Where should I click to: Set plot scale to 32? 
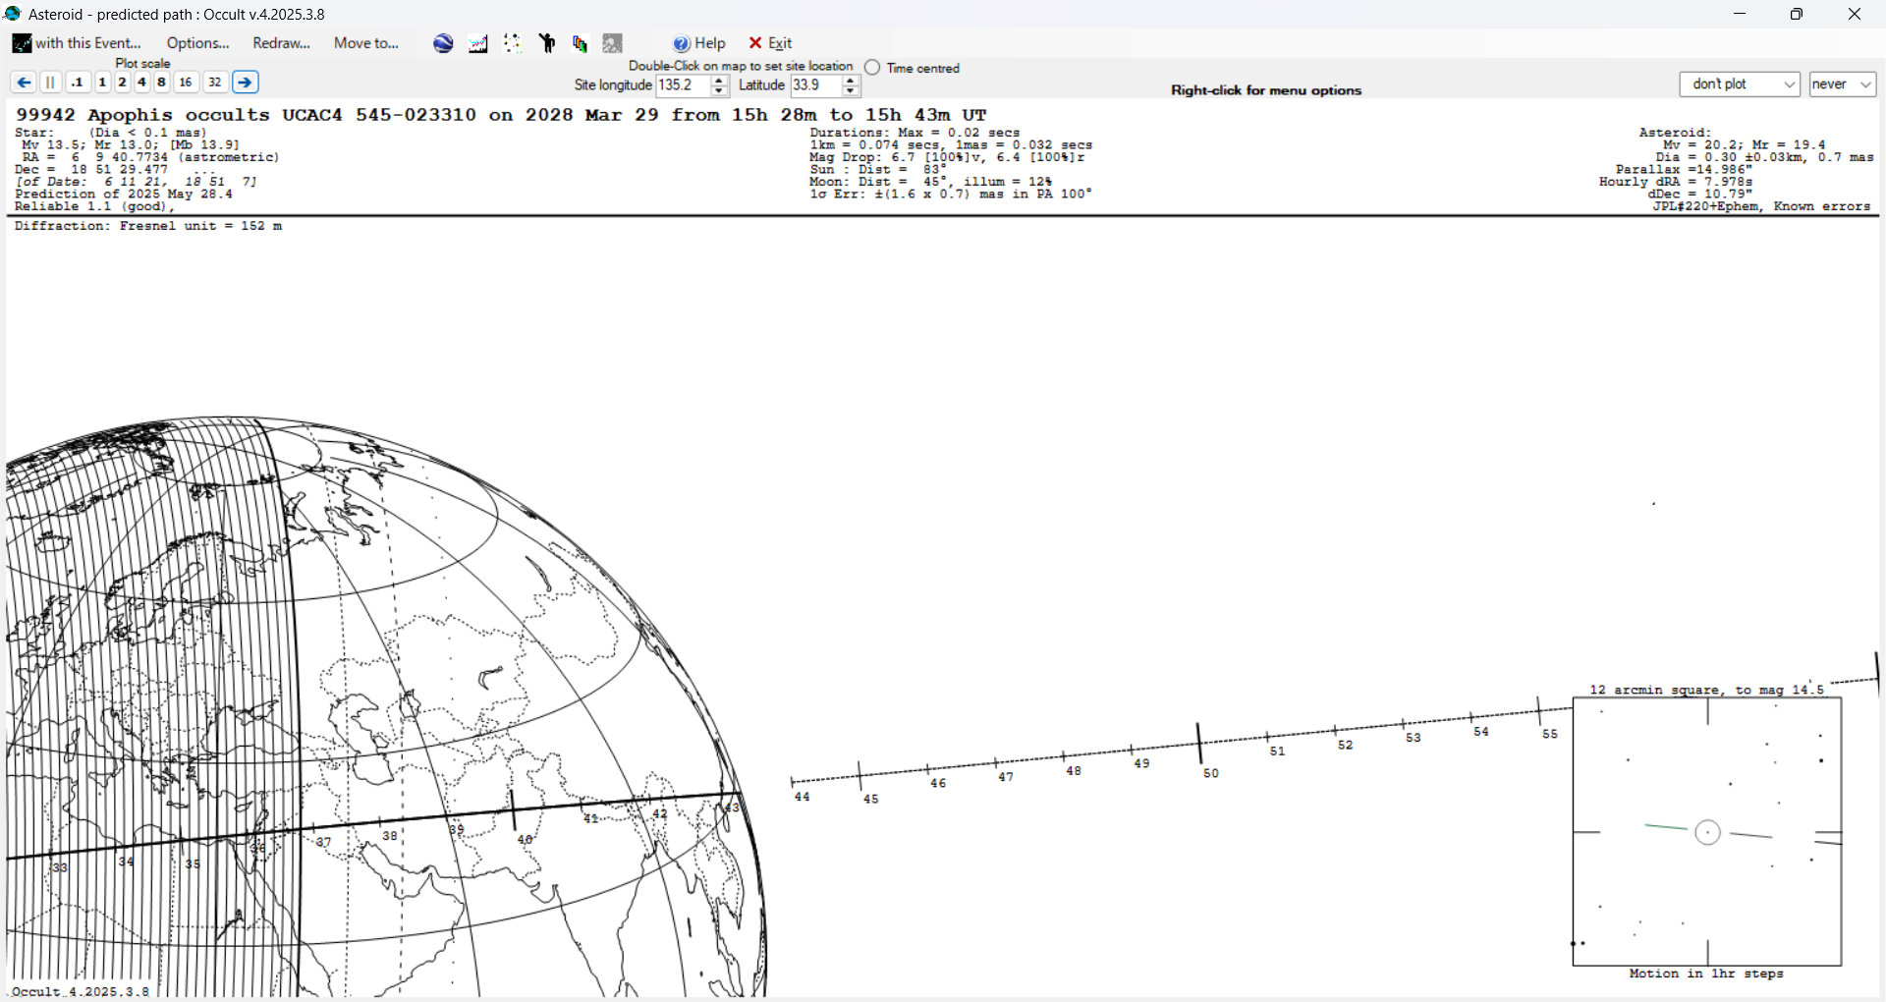(x=215, y=83)
